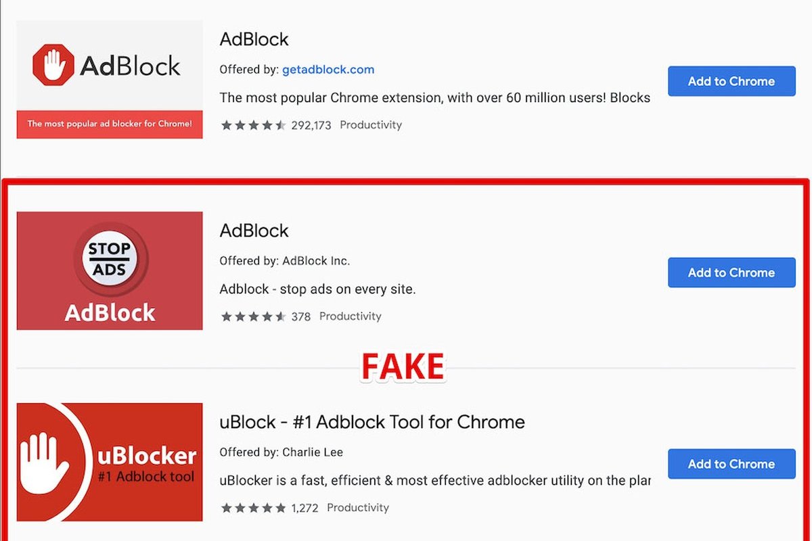Add the getadblock.com AdBlock to Chrome

click(x=731, y=81)
